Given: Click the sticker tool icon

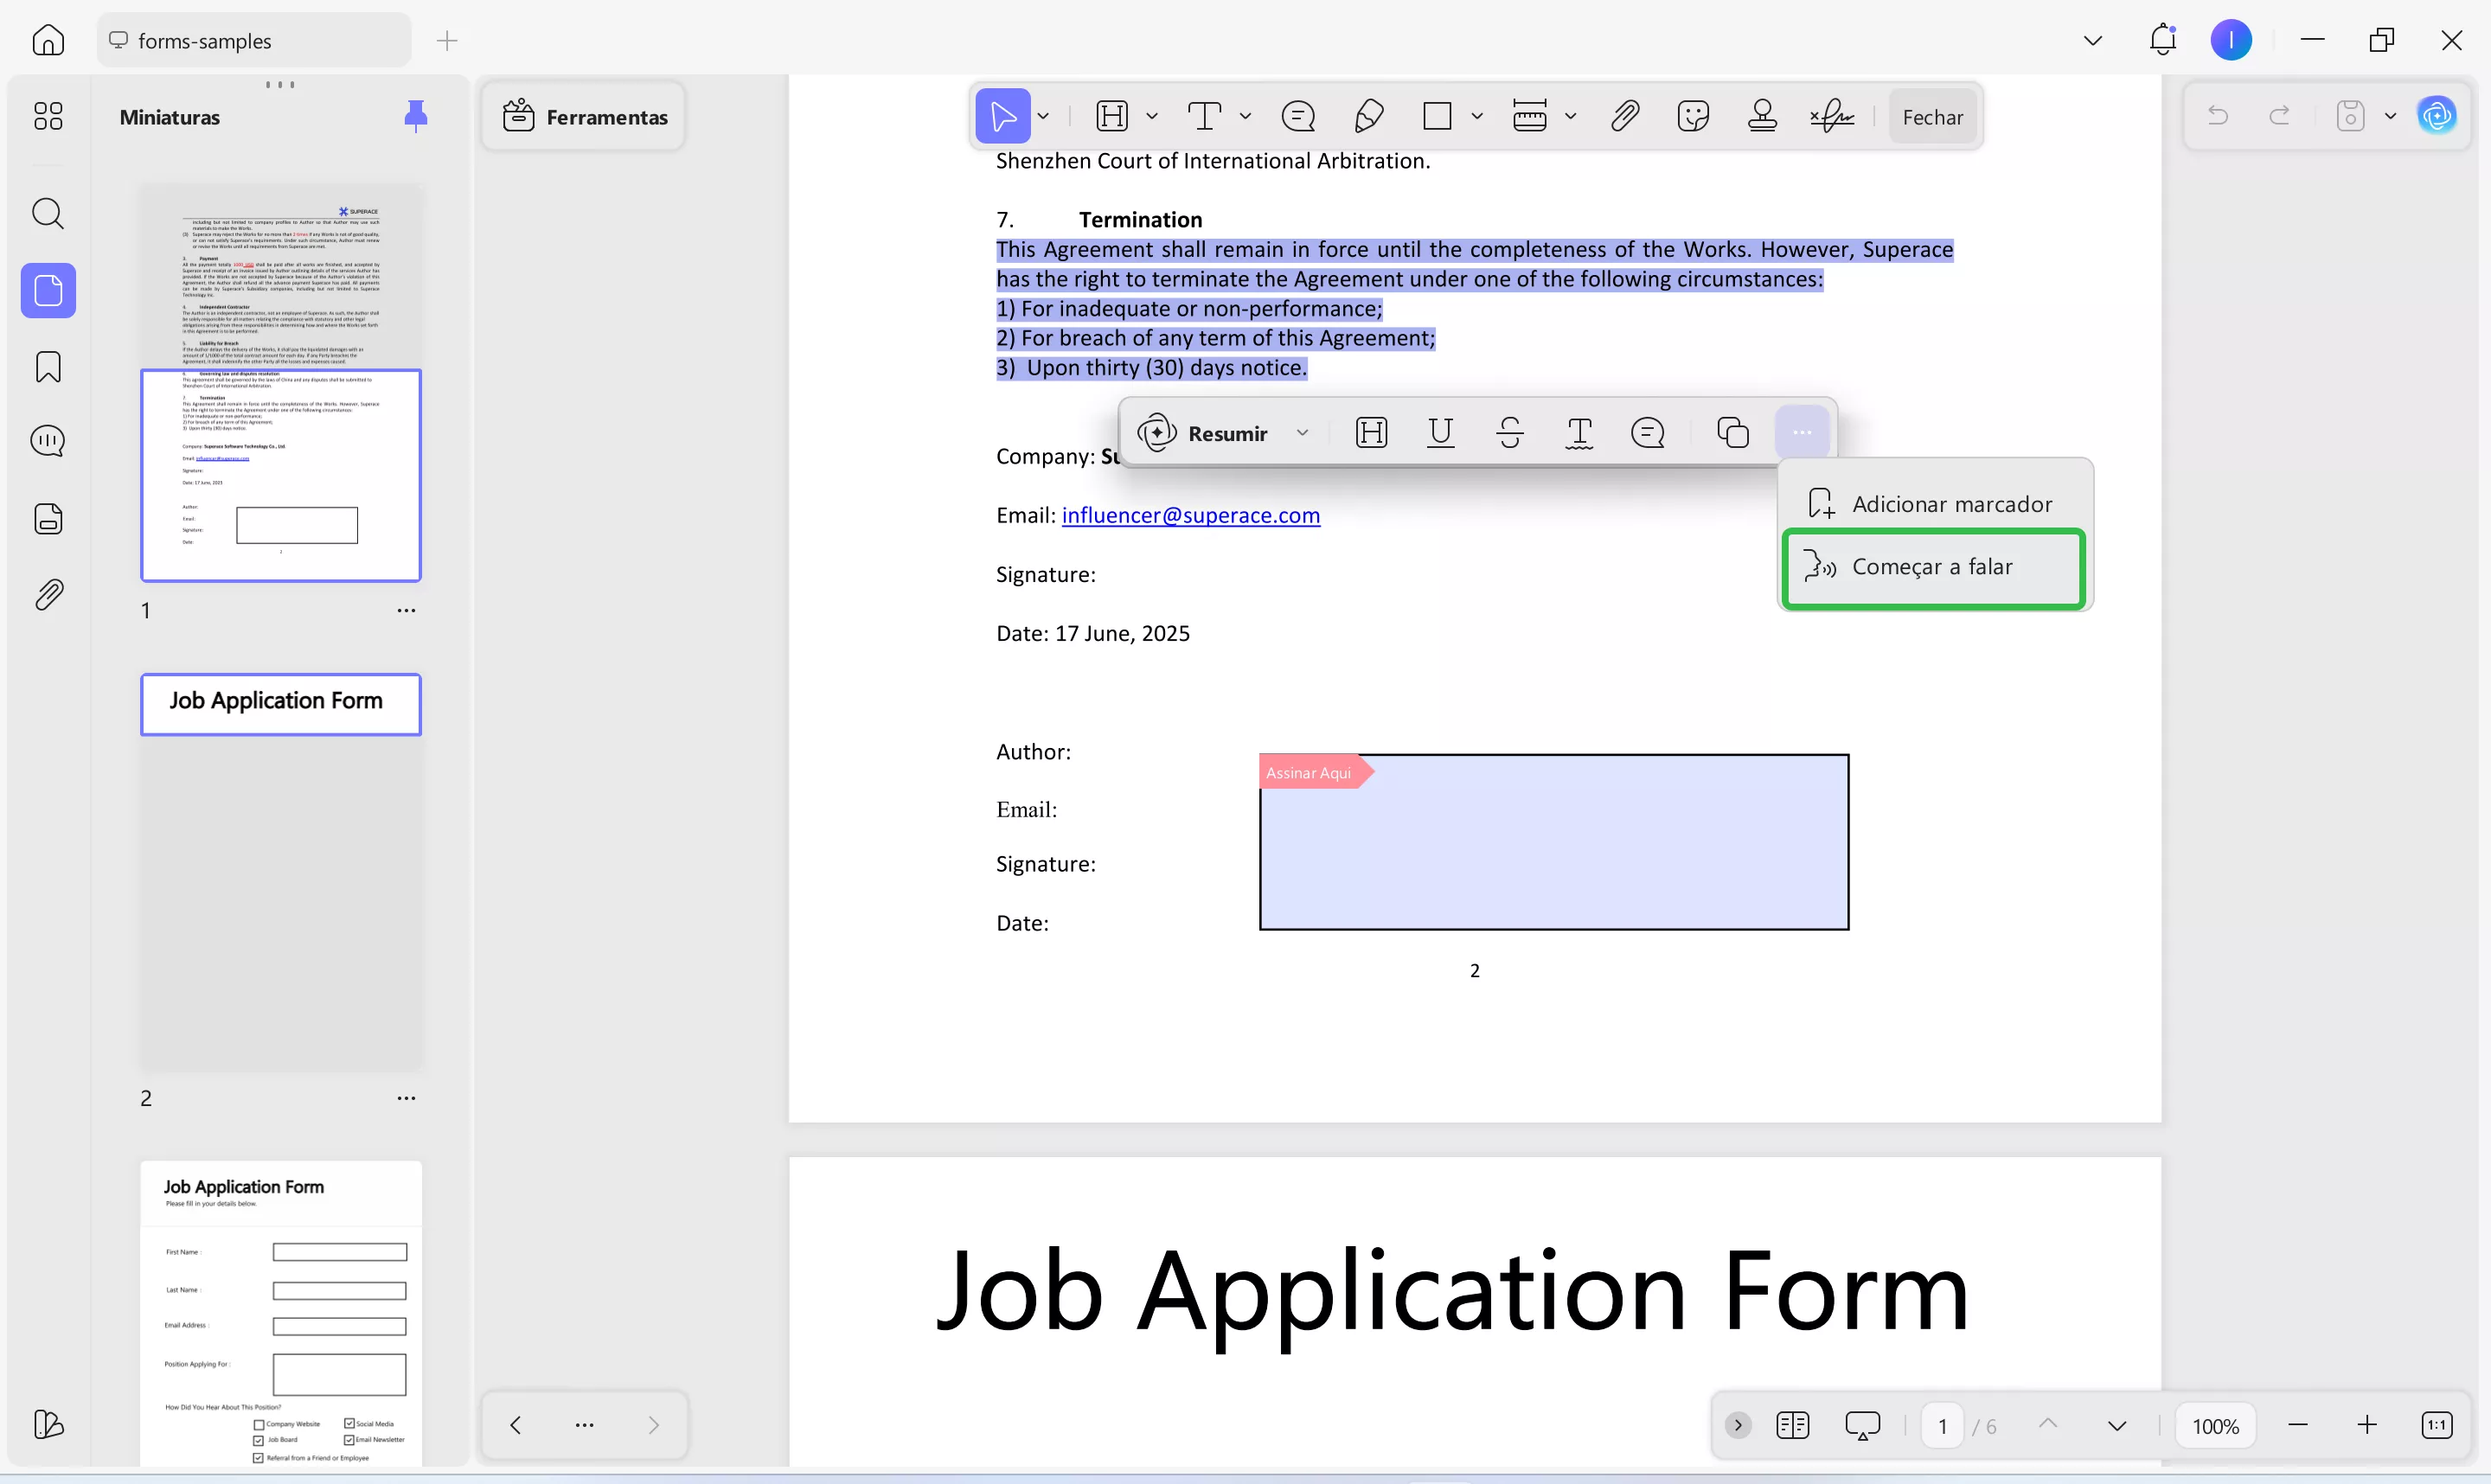Looking at the screenshot, I should click(1693, 117).
